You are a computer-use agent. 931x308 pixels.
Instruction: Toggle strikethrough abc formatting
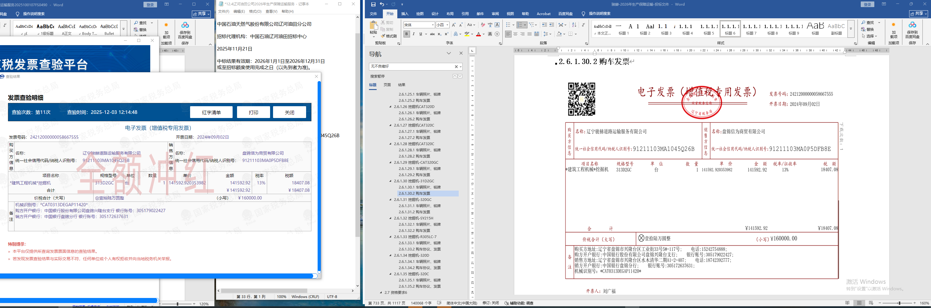point(432,34)
